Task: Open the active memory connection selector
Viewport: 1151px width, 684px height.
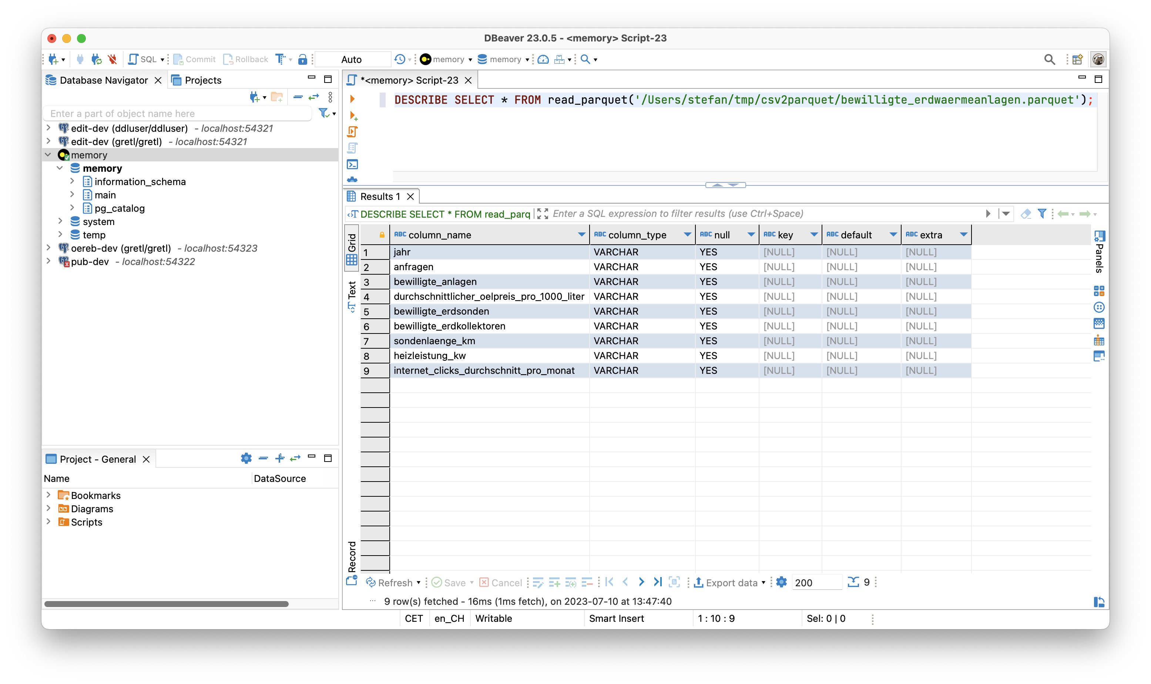Action: [446, 59]
